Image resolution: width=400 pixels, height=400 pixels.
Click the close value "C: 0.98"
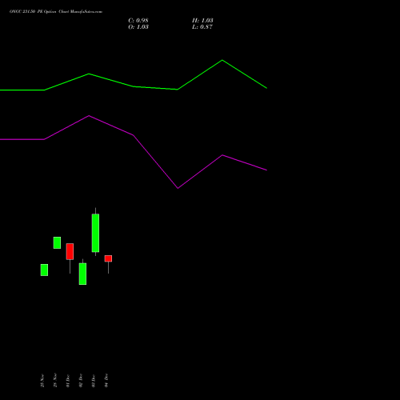click(x=138, y=21)
